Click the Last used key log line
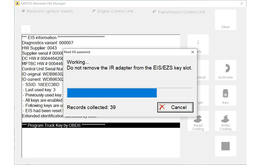Viewport: 261px width, 165px height. pos(40,90)
